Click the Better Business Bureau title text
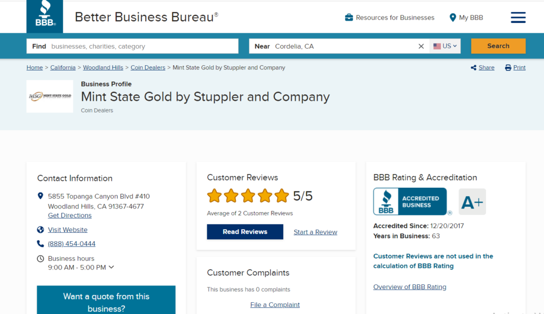Image resolution: width=544 pixels, height=314 pixels. [147, 17]
